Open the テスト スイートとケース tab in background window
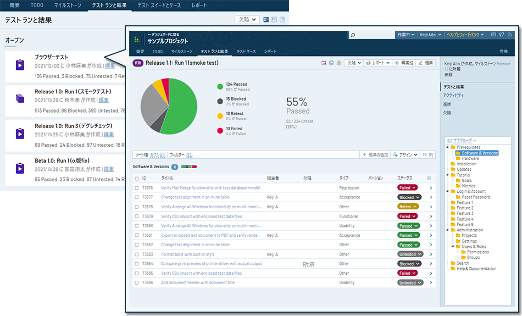 click(159, 5)
